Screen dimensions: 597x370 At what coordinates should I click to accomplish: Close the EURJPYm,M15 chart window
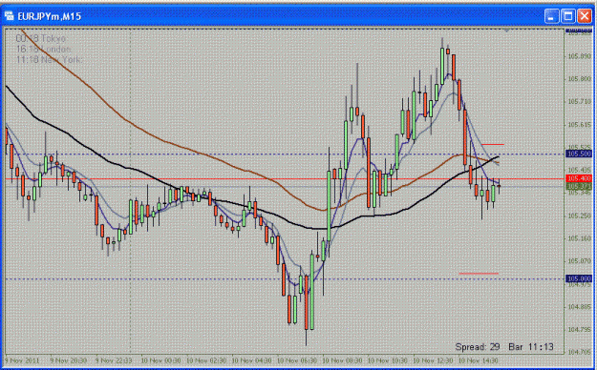tap(585, 16)
